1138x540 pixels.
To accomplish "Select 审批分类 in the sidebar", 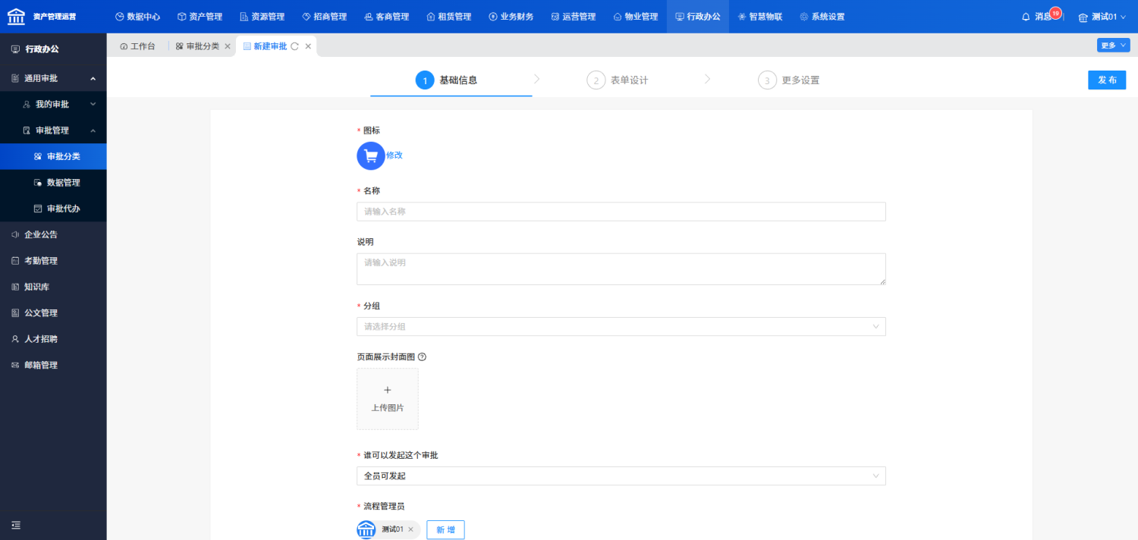I will point(53,156).
